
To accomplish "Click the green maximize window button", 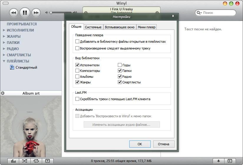I will [x=231, y=4].
